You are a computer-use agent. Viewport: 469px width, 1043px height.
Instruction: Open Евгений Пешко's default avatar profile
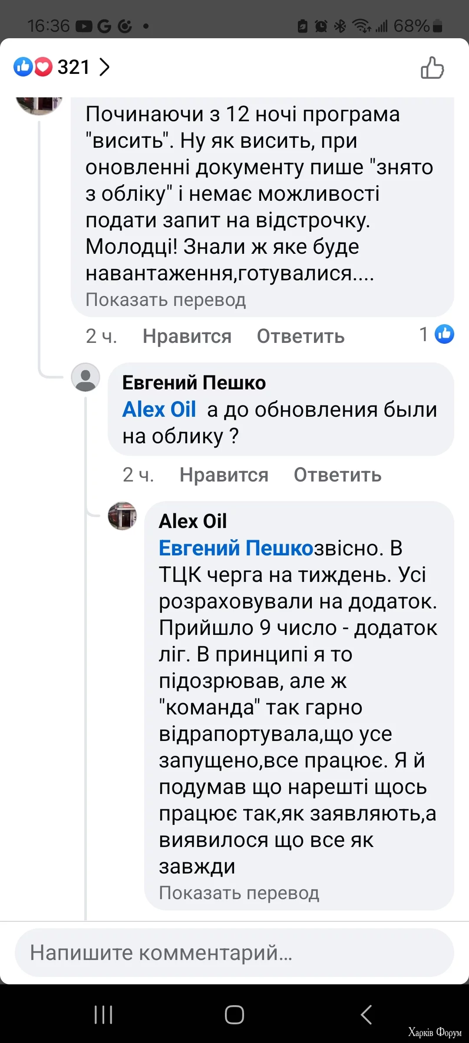(x=86, y=377)
